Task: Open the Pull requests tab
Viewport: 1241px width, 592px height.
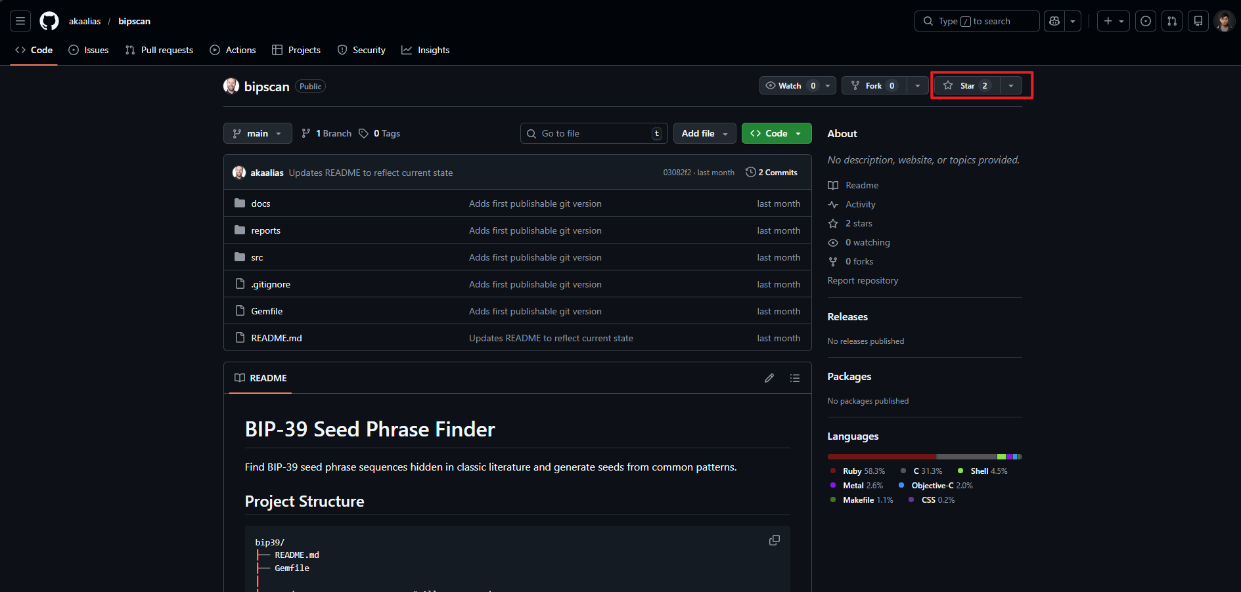Action: 159,50
